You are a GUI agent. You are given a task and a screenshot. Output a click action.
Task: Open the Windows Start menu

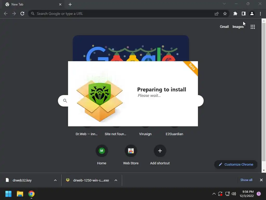[8, 194]
